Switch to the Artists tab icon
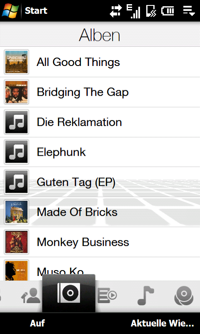 [31, 296]
